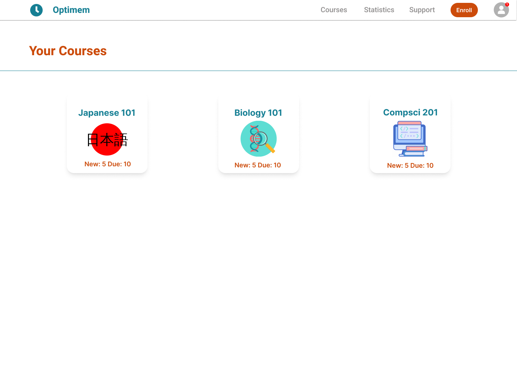Click the notification badge on the profile
Image resolution: width=517 pixels, height=367 pixels.
tap(507, 5)
